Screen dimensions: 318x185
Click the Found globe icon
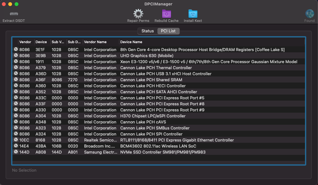click(x=309, y=14)
